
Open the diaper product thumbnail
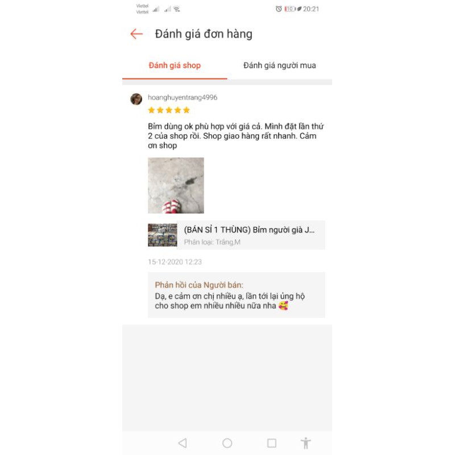point(163,235)
